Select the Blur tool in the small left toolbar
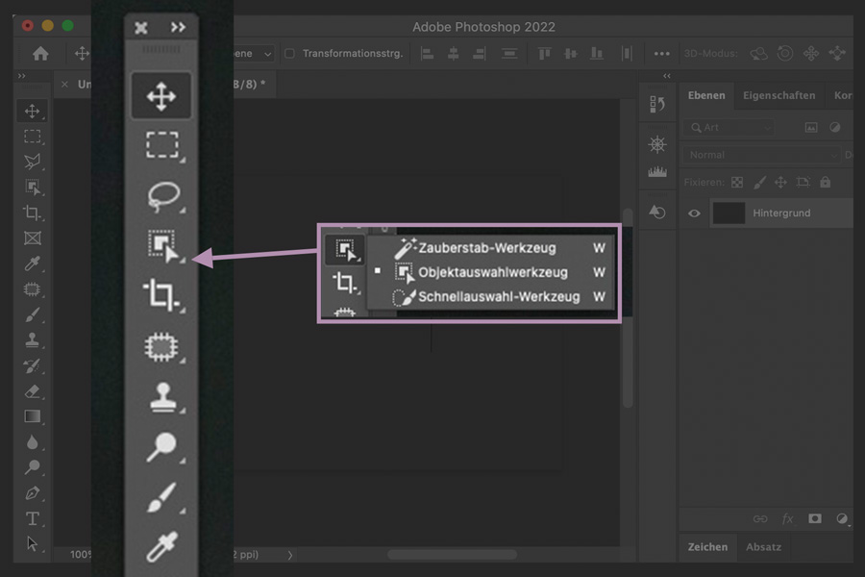865x577 pixels. click(33, 442)
